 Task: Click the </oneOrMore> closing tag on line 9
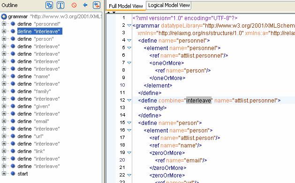coord(167,78)
